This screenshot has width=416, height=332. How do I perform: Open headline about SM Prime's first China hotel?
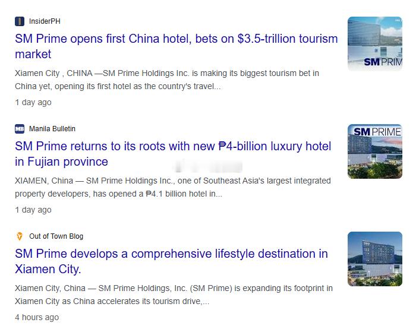[x=176, y=46]
